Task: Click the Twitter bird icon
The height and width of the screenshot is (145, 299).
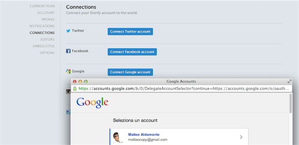Action: [68, 31]
